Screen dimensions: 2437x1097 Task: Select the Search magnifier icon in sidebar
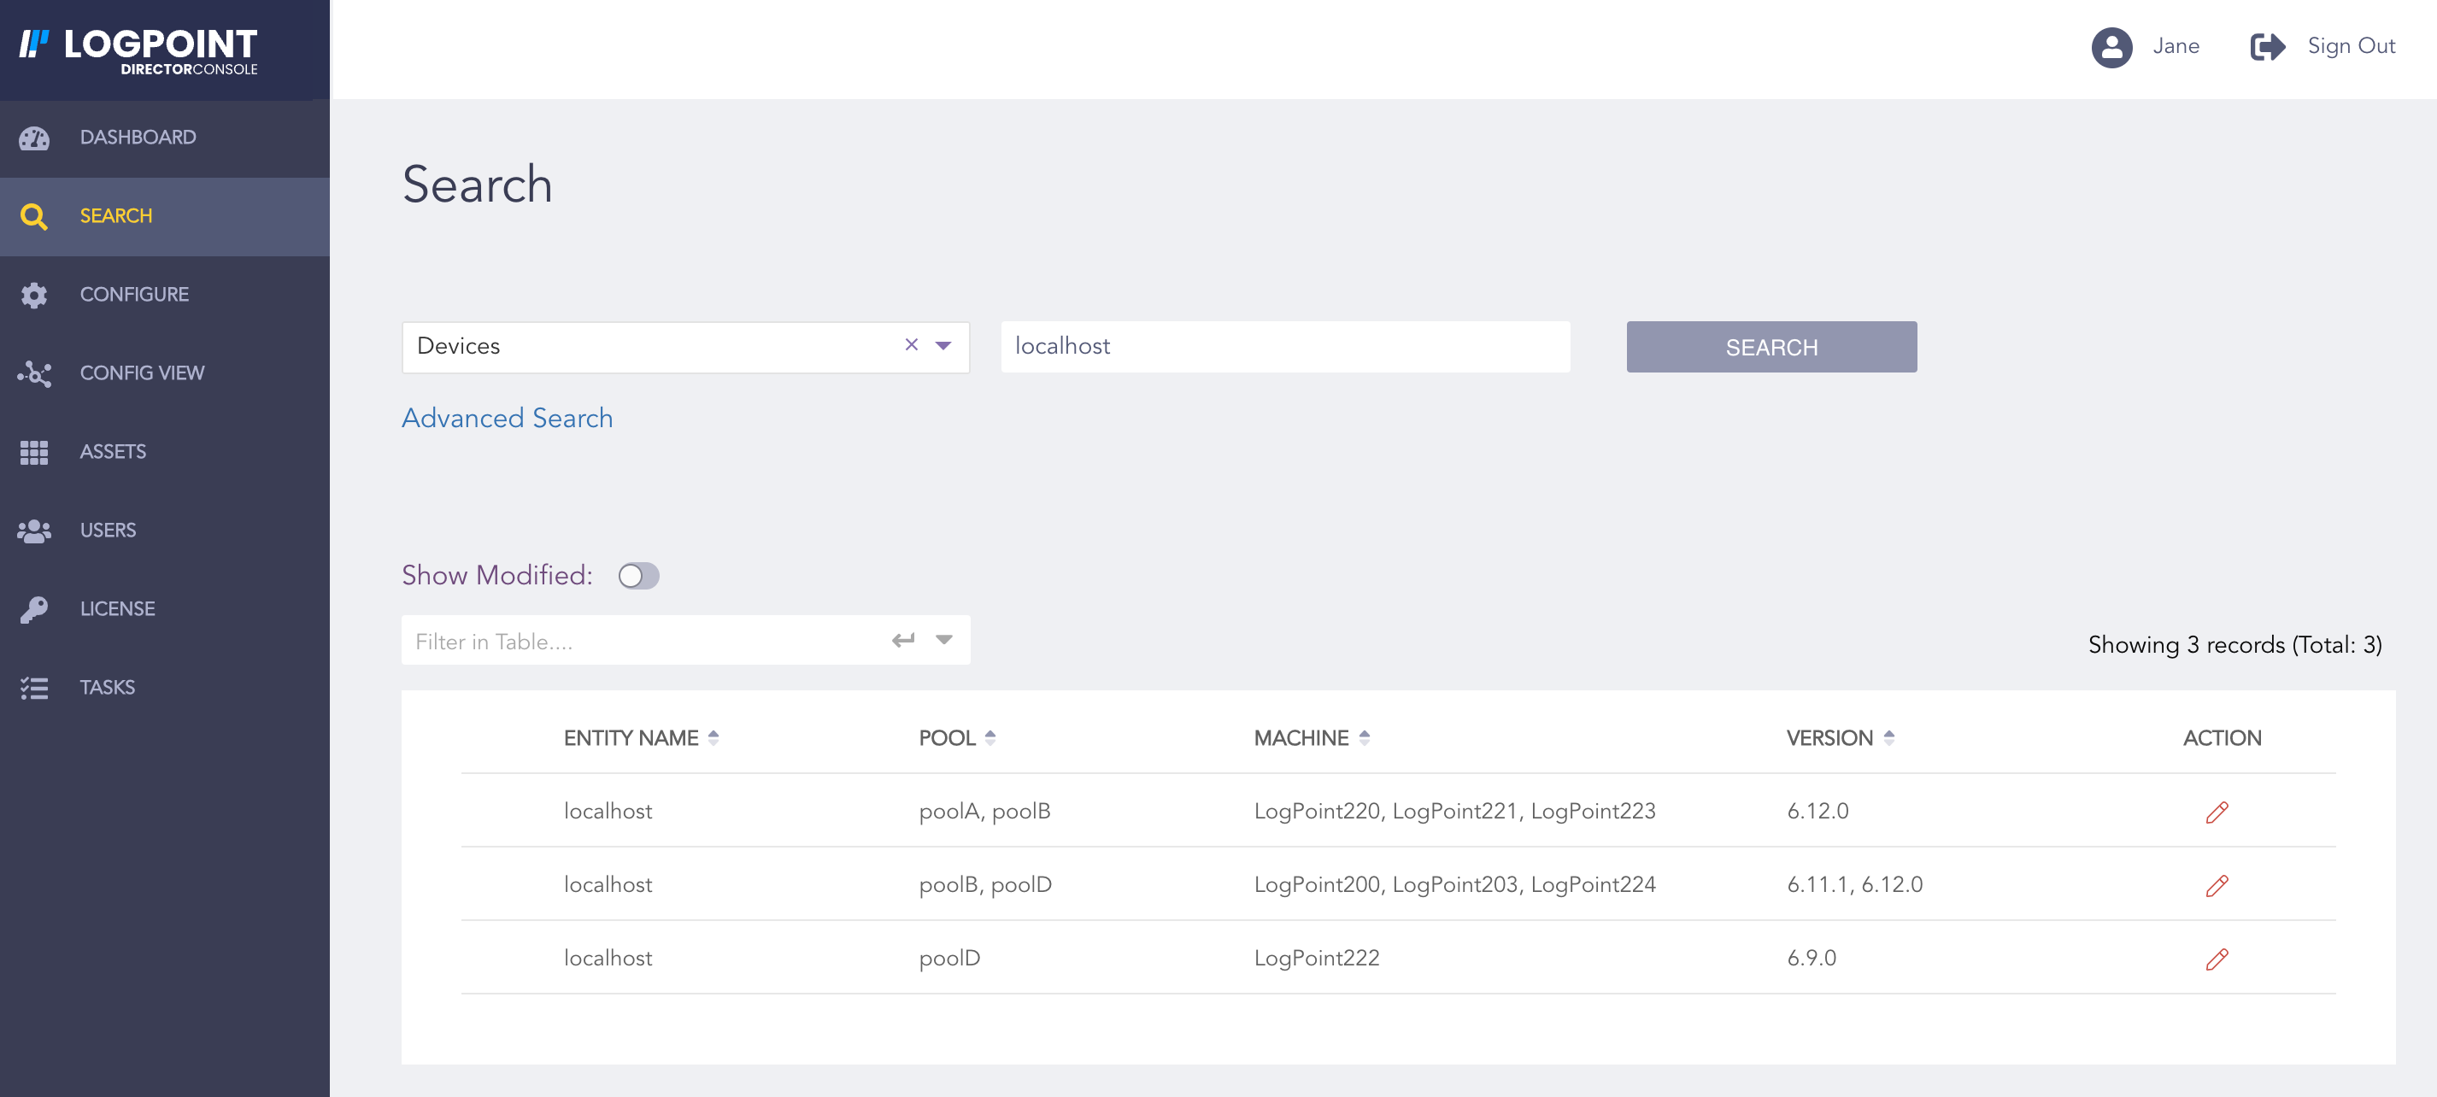(34, 215)
